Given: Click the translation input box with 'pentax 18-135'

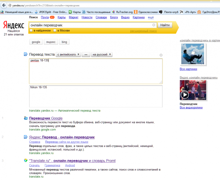Looking at the screenshot, I should pyautogui.click(x=96, y=71).
